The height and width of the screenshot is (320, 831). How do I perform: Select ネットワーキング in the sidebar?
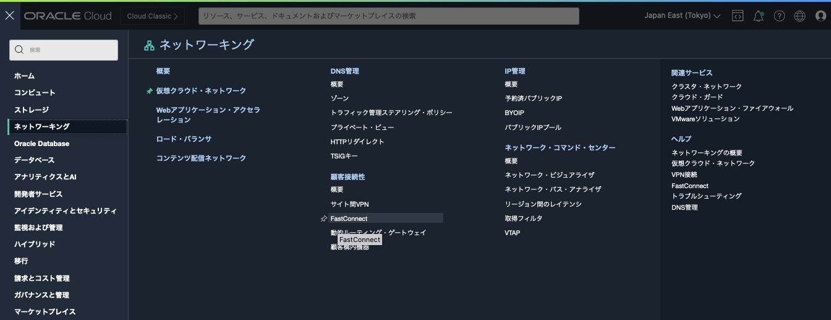[67, 126]
